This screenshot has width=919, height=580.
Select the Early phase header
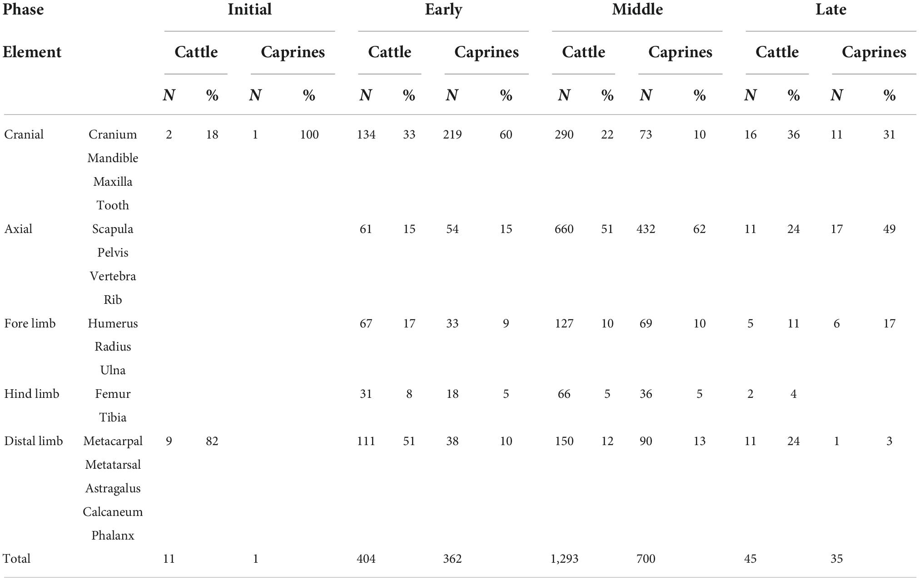click(443, 10)
